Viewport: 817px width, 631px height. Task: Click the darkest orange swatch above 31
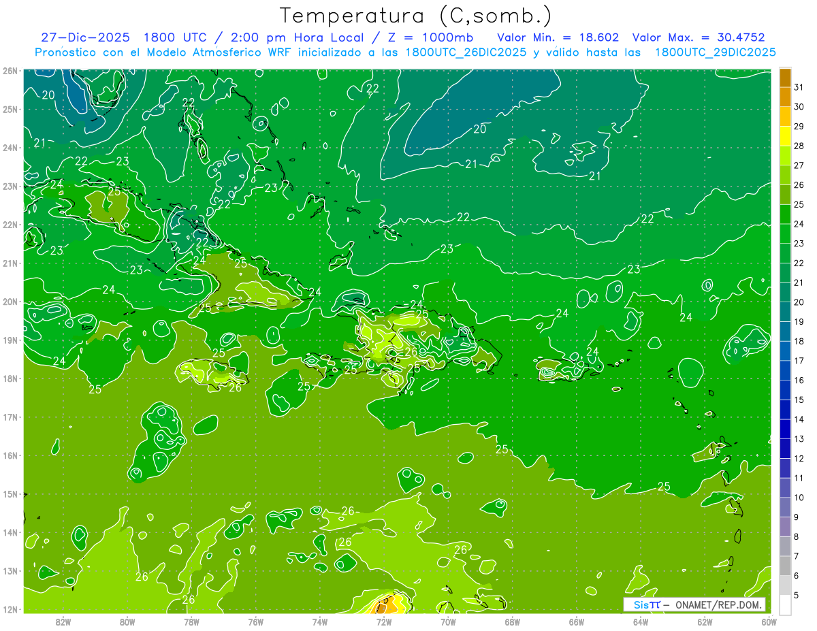pyautogui.click(x=786, y=78)
